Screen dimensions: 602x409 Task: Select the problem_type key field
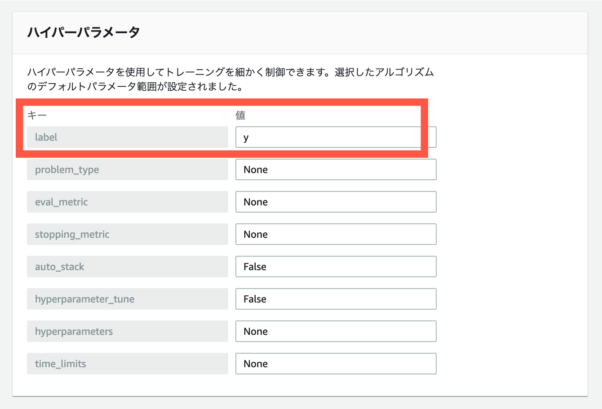[x=128, y=169]
